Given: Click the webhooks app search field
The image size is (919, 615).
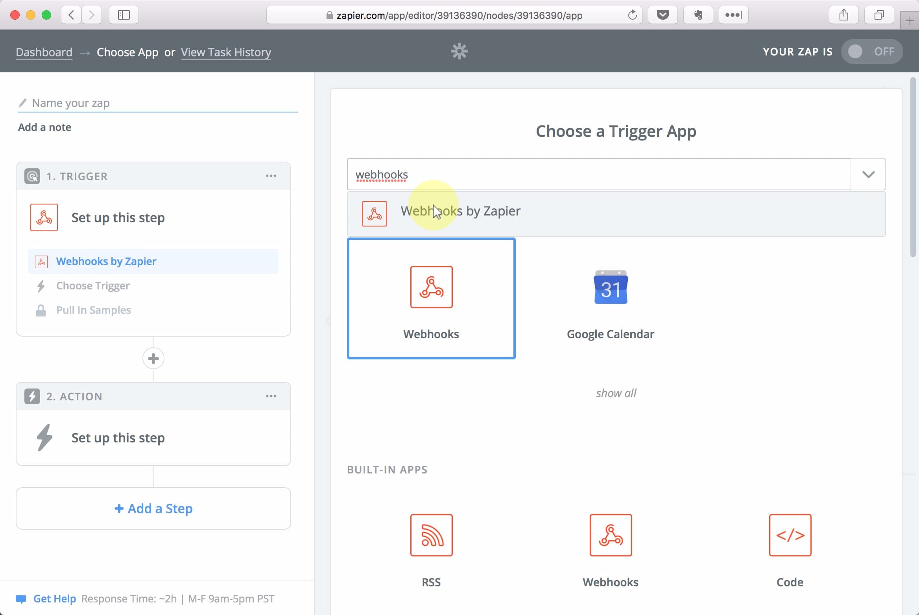Looking at the screenshot, I should tap(599, 174).
